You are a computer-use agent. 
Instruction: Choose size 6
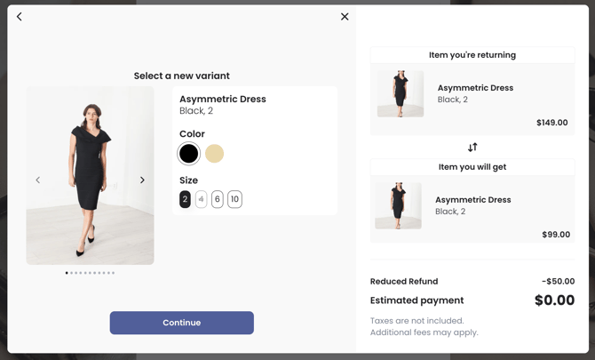pyautogui.click(x=218, y=200)
